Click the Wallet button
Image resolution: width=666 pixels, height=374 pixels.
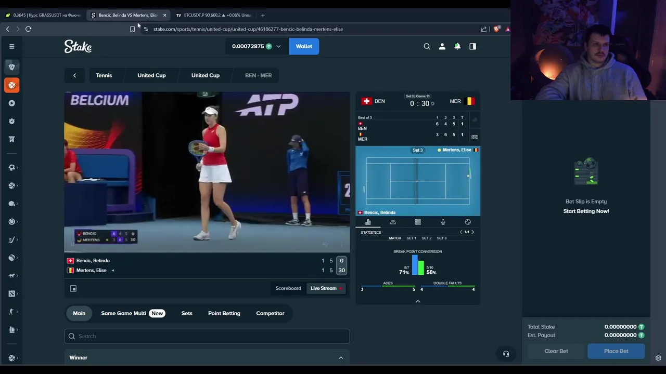pos(304,46)
